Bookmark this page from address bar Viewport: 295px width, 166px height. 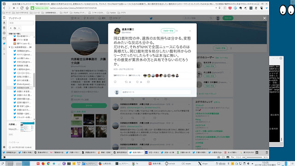point(219,8)
